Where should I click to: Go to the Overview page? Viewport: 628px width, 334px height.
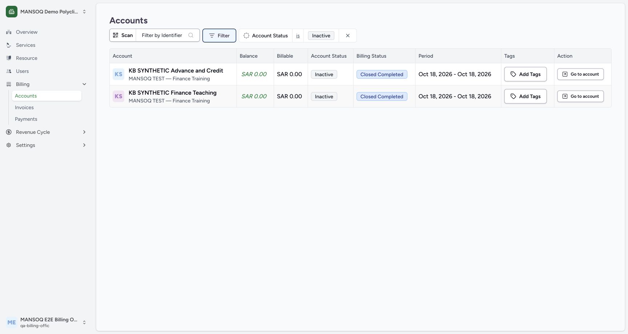[47, 32]
